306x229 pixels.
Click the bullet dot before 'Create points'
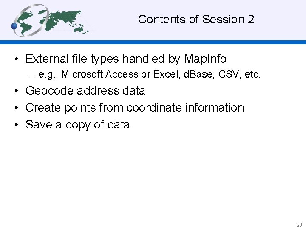pyautogui.click(x=15, y=108)
